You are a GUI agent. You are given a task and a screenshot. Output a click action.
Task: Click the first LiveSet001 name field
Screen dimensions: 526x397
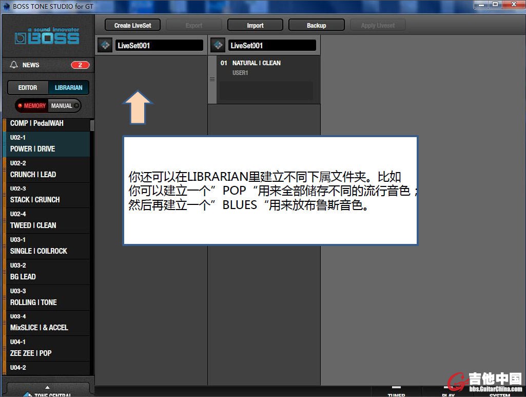click(159, 45)
